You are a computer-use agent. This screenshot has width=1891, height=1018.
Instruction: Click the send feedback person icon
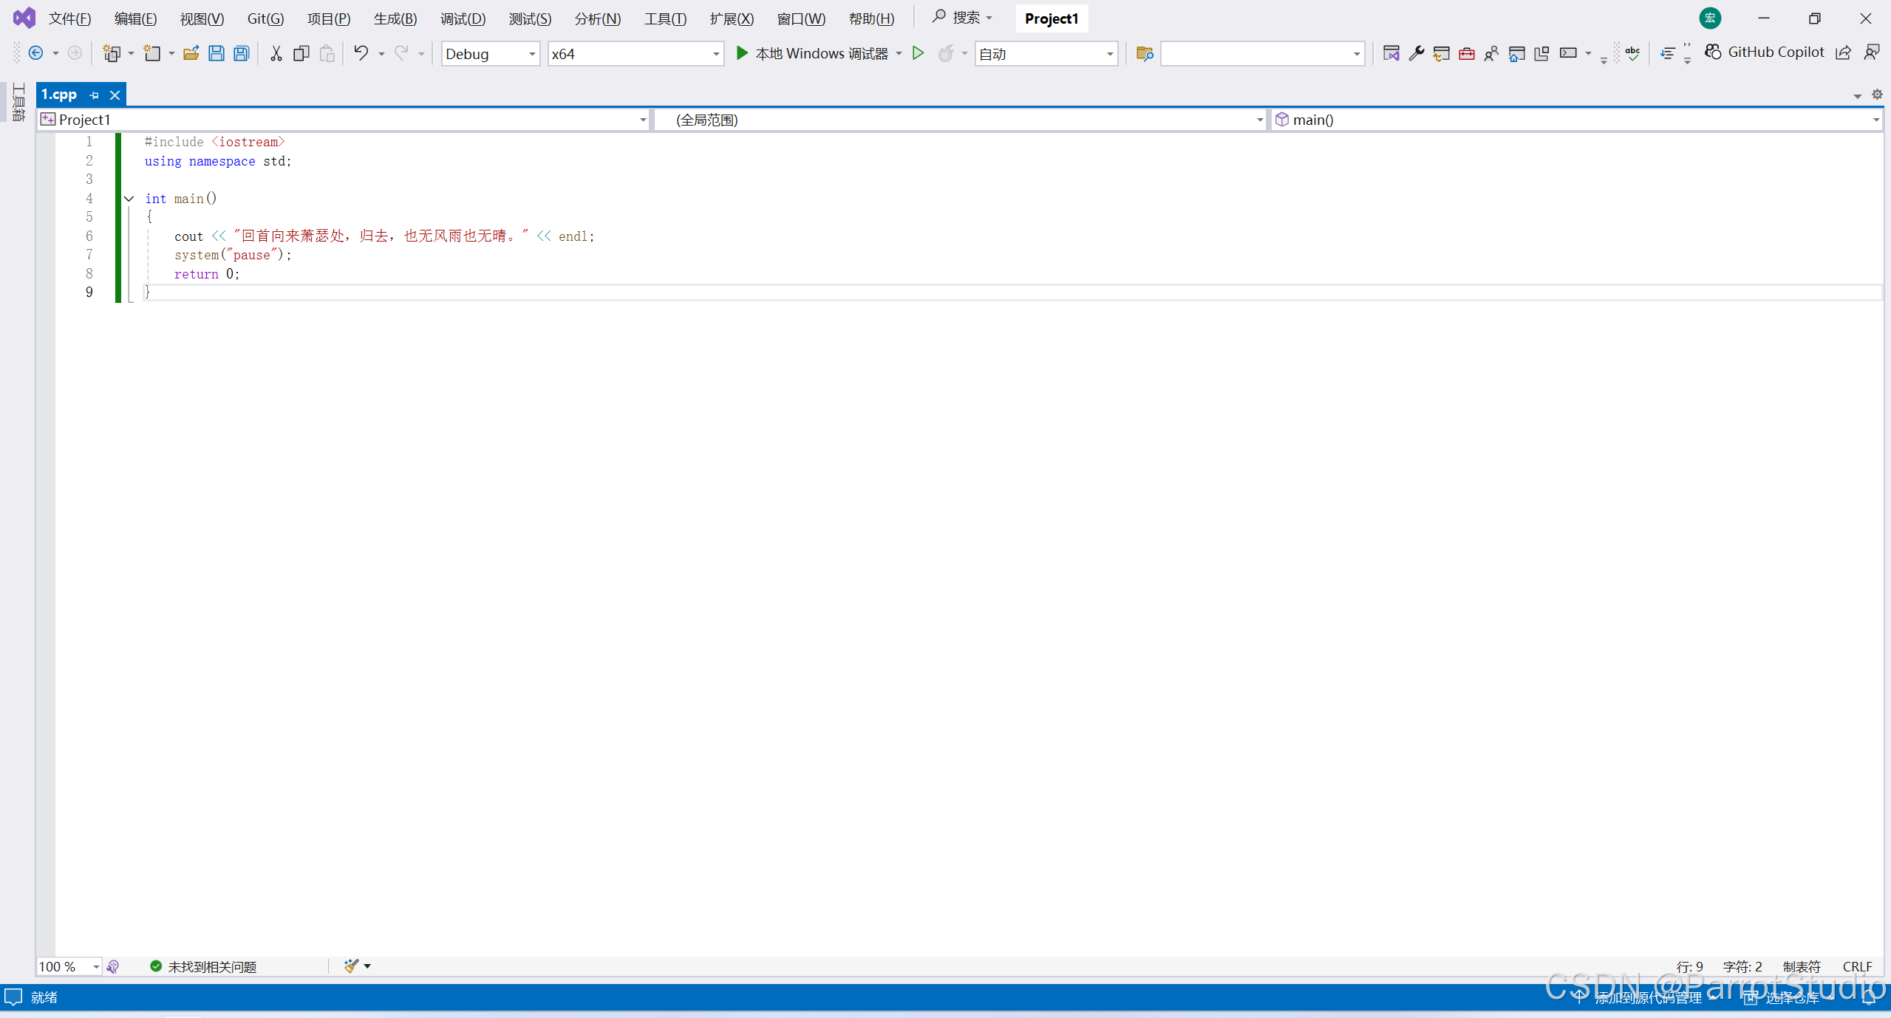pyautogui.click(x=1871, y=52)
